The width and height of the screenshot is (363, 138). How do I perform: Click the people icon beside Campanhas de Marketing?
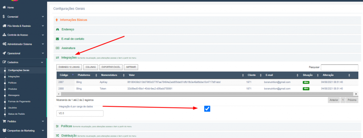[4, 130]
